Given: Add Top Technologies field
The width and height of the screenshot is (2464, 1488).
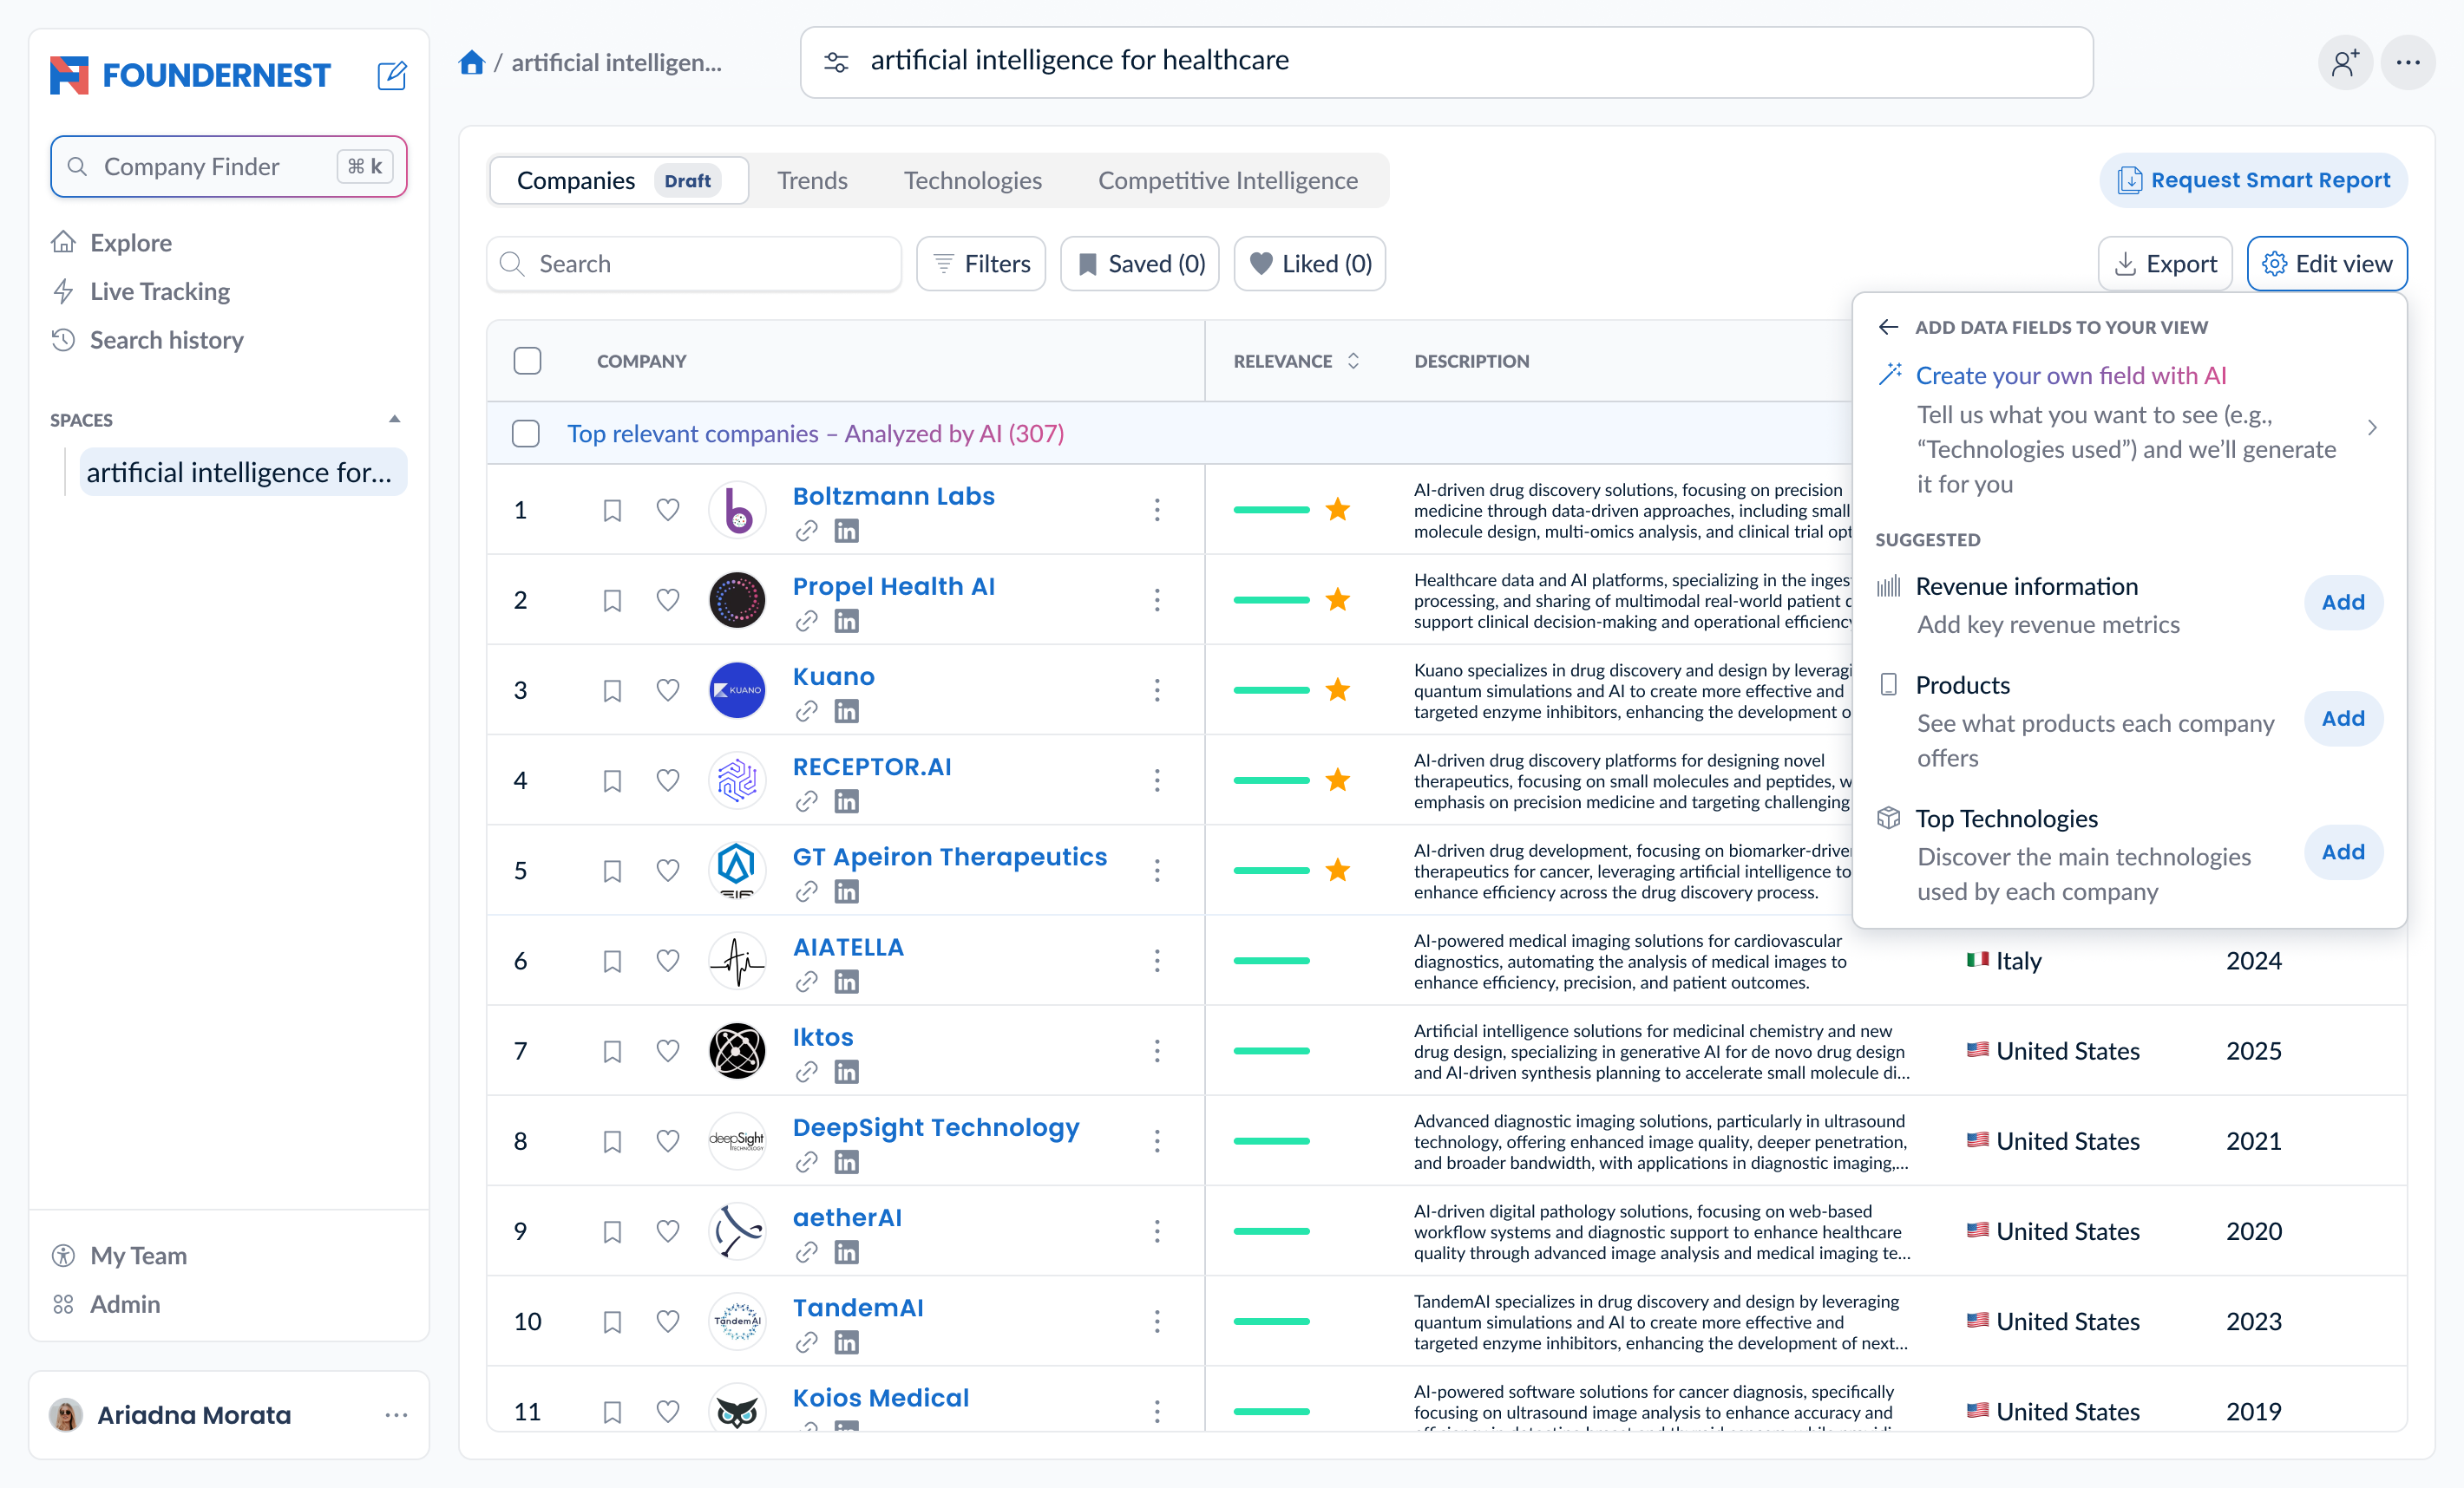Looking at the screenshot, I should pos(2342,852).
